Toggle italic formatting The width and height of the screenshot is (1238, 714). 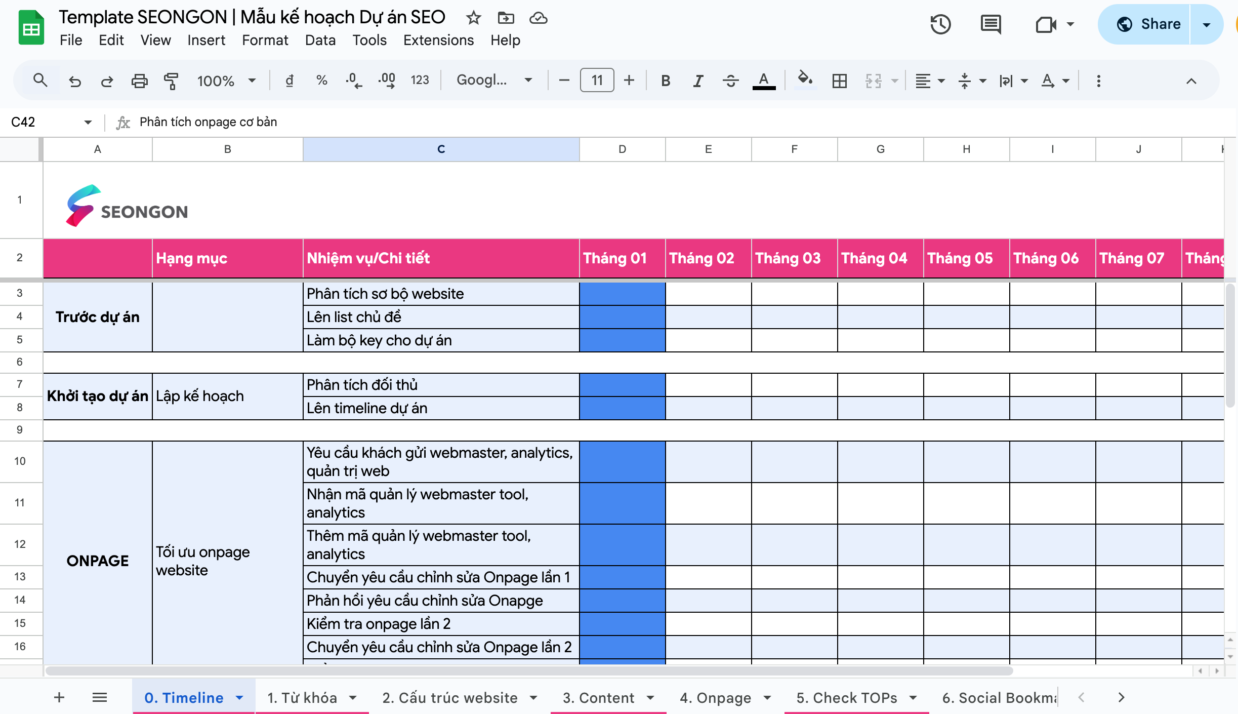[x=698, y=81]
